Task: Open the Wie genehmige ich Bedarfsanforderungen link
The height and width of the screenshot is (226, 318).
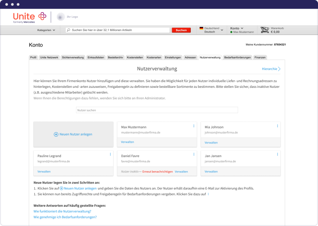Action: 65,217
